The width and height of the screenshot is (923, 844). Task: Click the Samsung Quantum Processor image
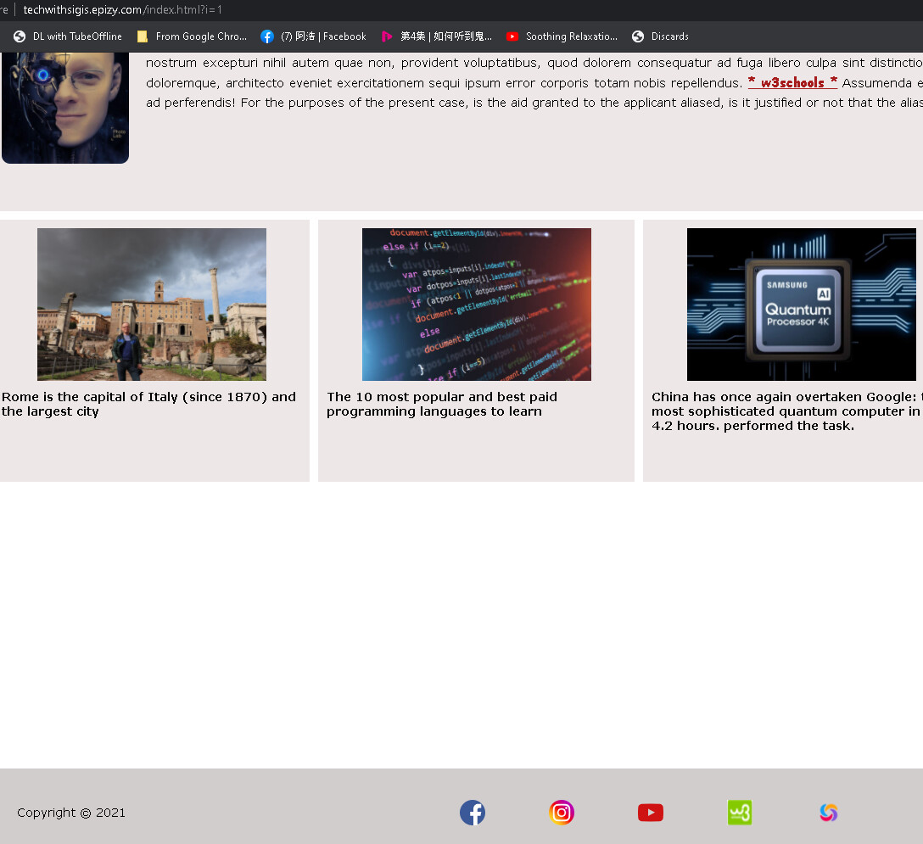tap(801, 304)
